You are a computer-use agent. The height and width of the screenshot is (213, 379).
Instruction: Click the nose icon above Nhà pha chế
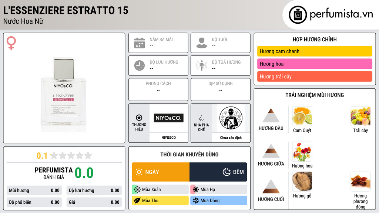tap(201, 118)
